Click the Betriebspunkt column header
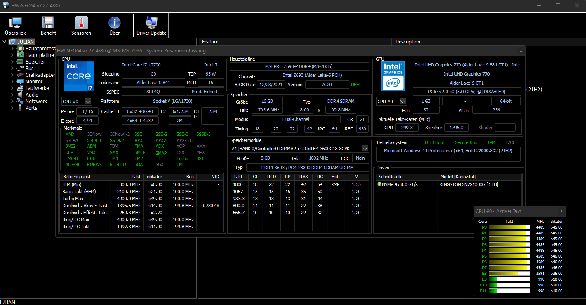 click(x=85, y=176)
